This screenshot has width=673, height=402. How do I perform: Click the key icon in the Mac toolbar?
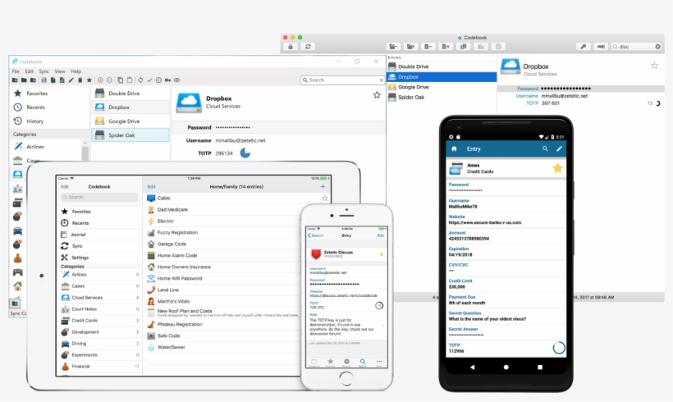[584, 47]
